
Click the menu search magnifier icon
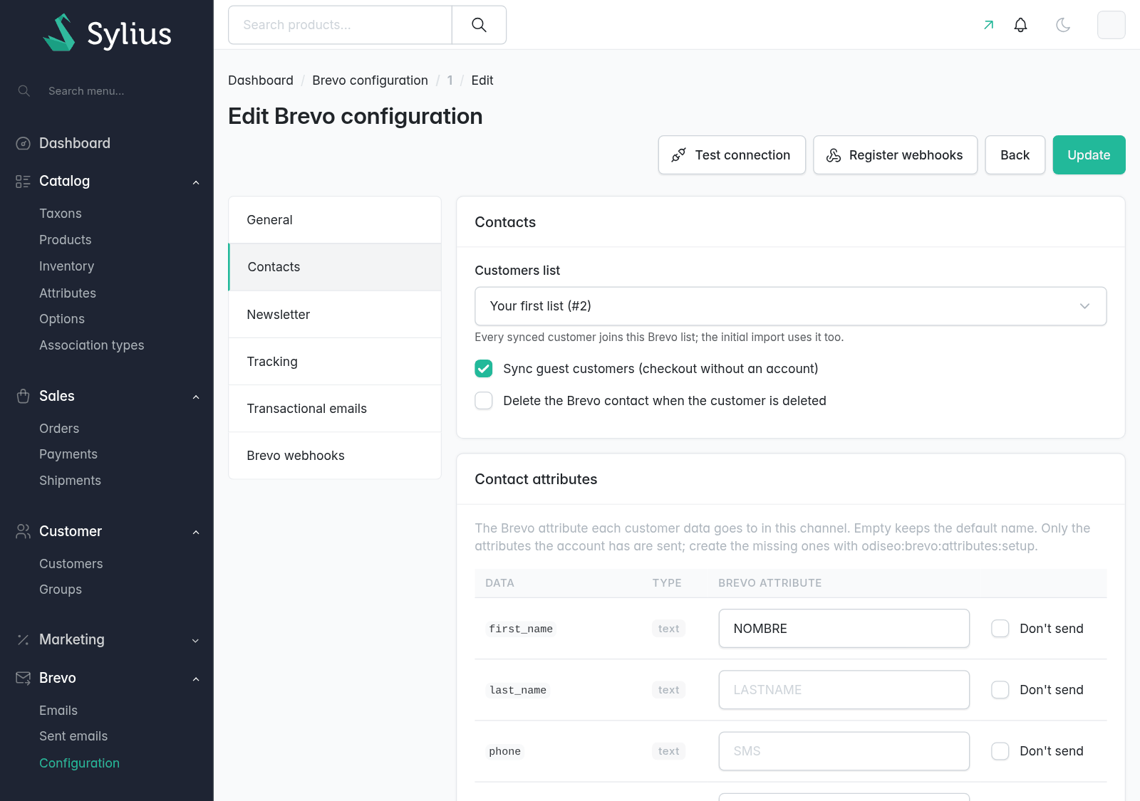[24, 91]
